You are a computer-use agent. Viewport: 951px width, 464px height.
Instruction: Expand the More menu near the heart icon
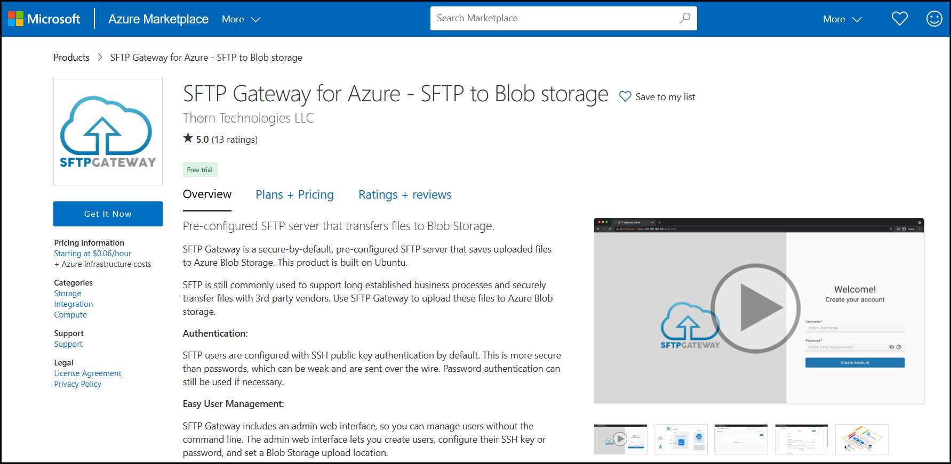point(842,19)
